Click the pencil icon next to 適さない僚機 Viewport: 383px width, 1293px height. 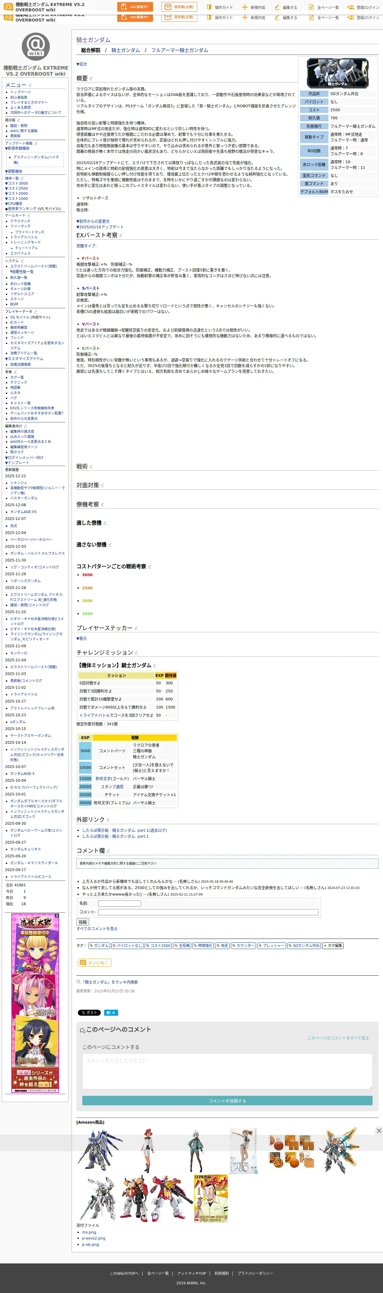pyautogui.click(x=110, y=545)
